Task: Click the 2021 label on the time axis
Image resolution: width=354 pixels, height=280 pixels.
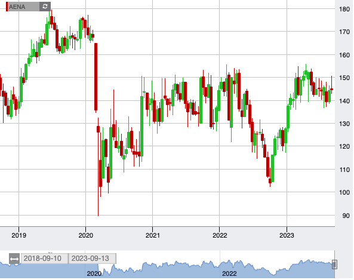Action: click(x=152, y=235)
